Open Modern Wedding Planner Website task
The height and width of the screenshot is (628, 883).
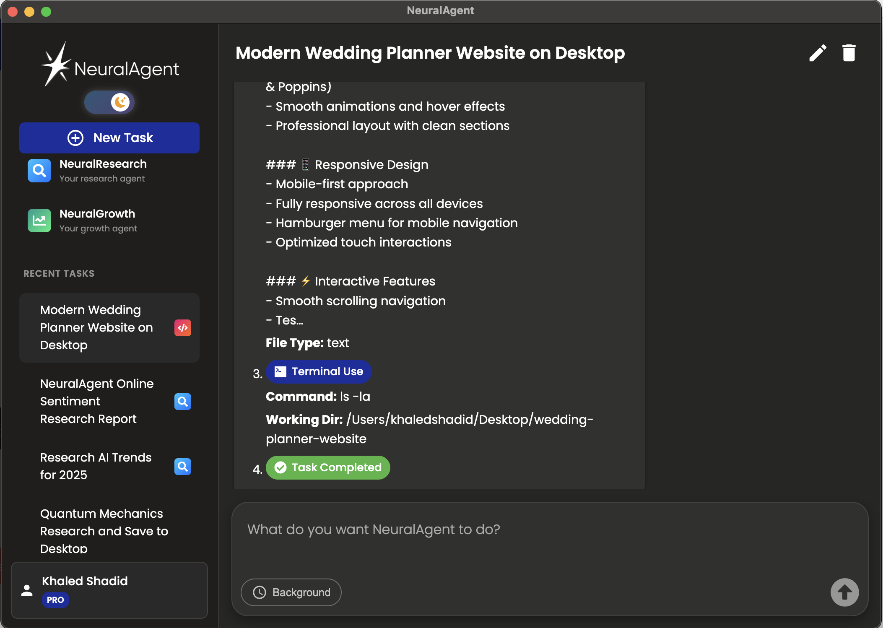96,327
